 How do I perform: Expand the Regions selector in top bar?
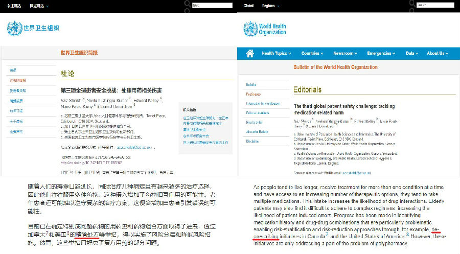pos(270,6)
